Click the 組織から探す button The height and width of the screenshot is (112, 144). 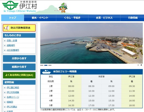tap(19, 67)
